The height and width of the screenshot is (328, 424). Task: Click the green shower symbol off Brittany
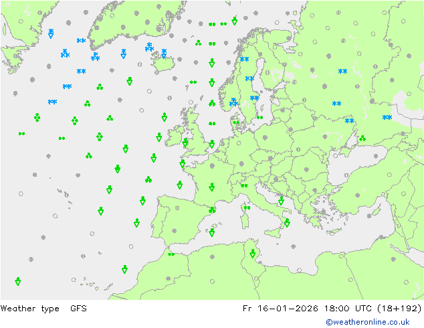pos(183,163)
